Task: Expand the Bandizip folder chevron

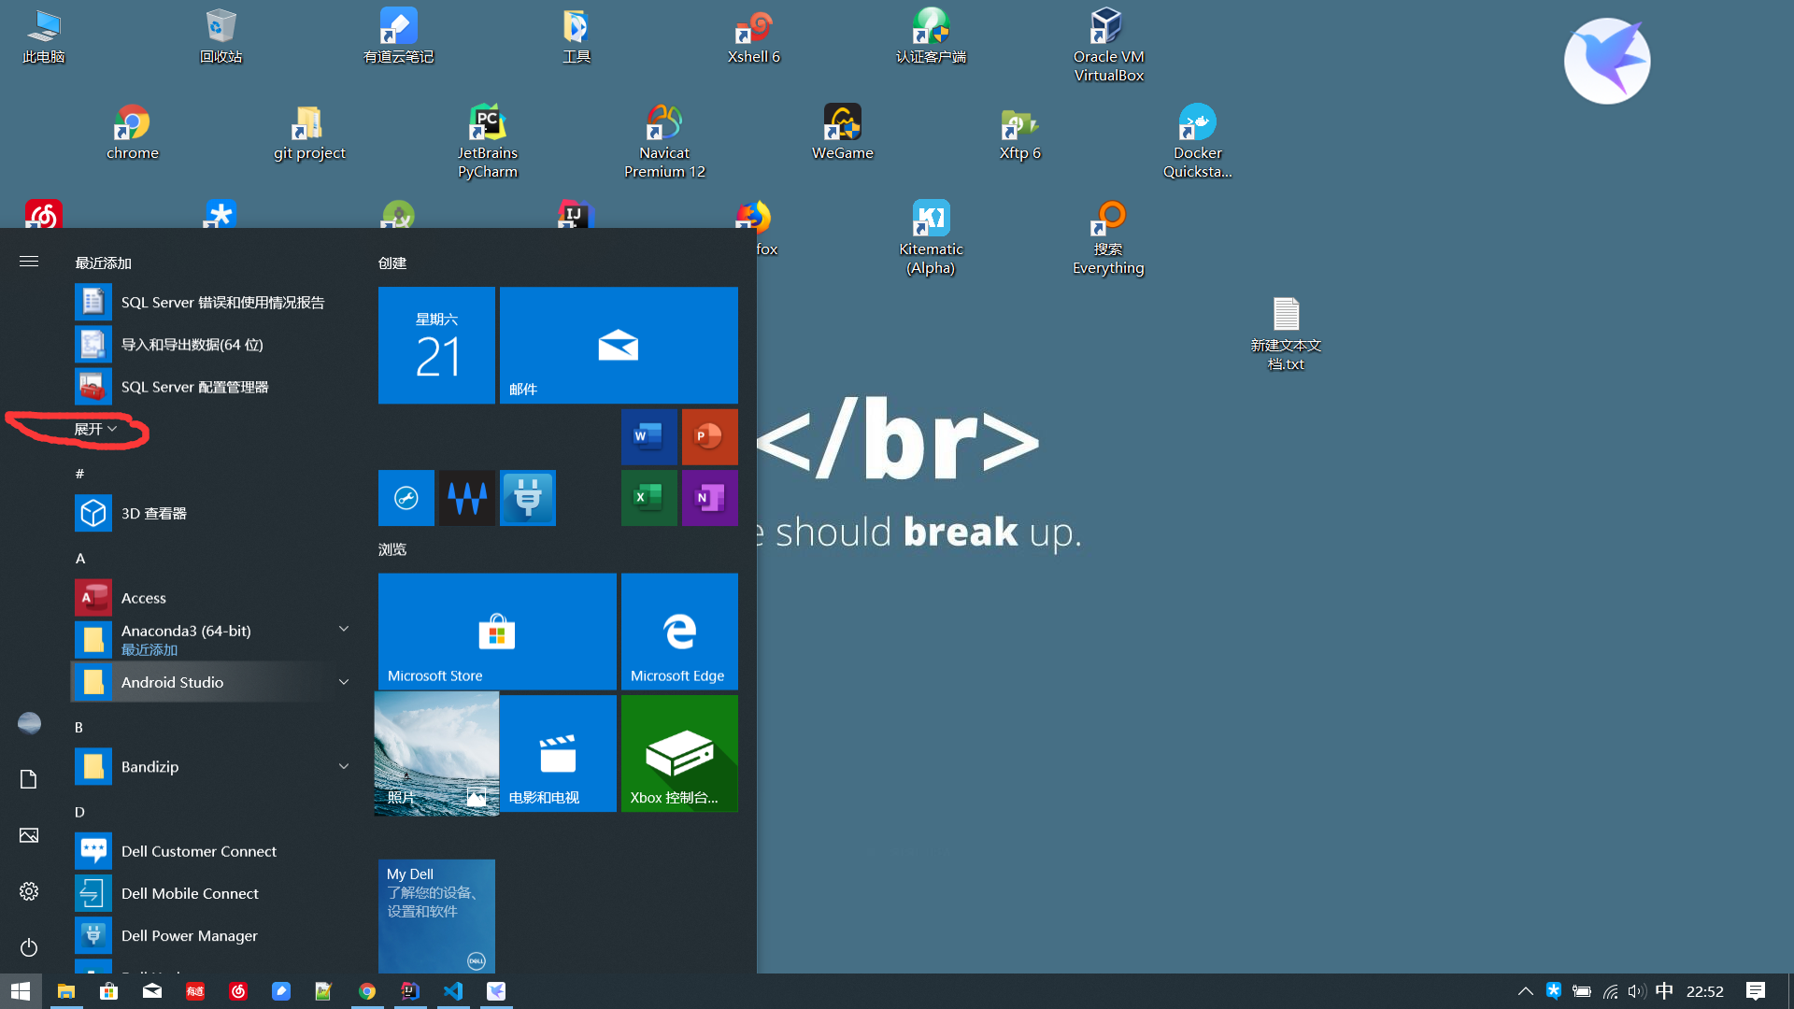Action: coord(344,766)
